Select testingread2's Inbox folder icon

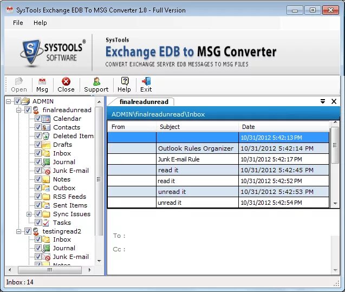coord(46,239)
